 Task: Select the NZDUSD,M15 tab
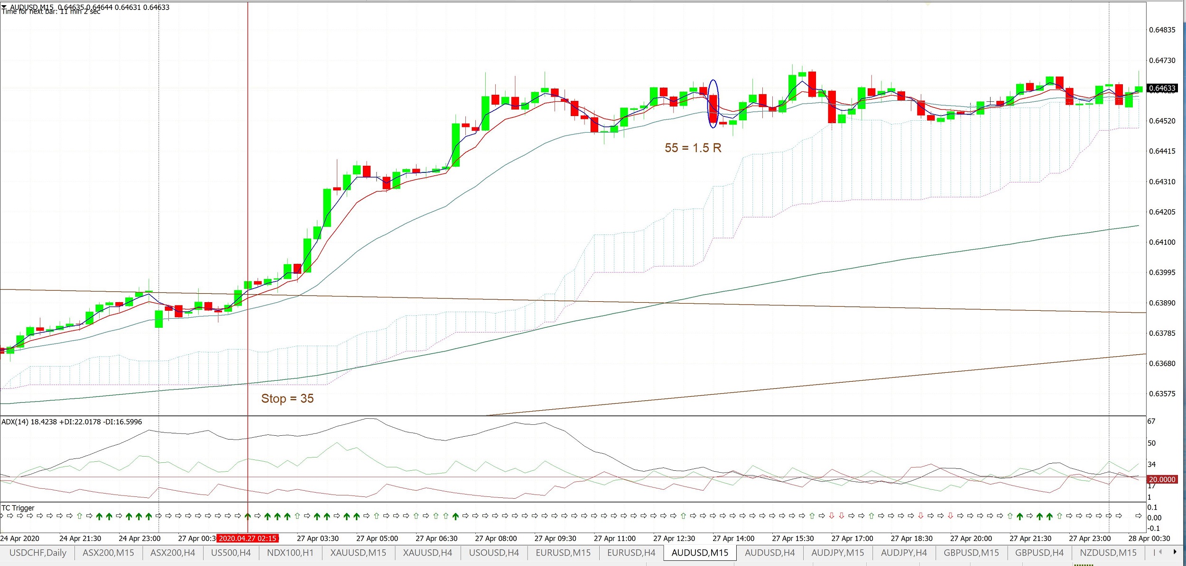click(1108, 553)
